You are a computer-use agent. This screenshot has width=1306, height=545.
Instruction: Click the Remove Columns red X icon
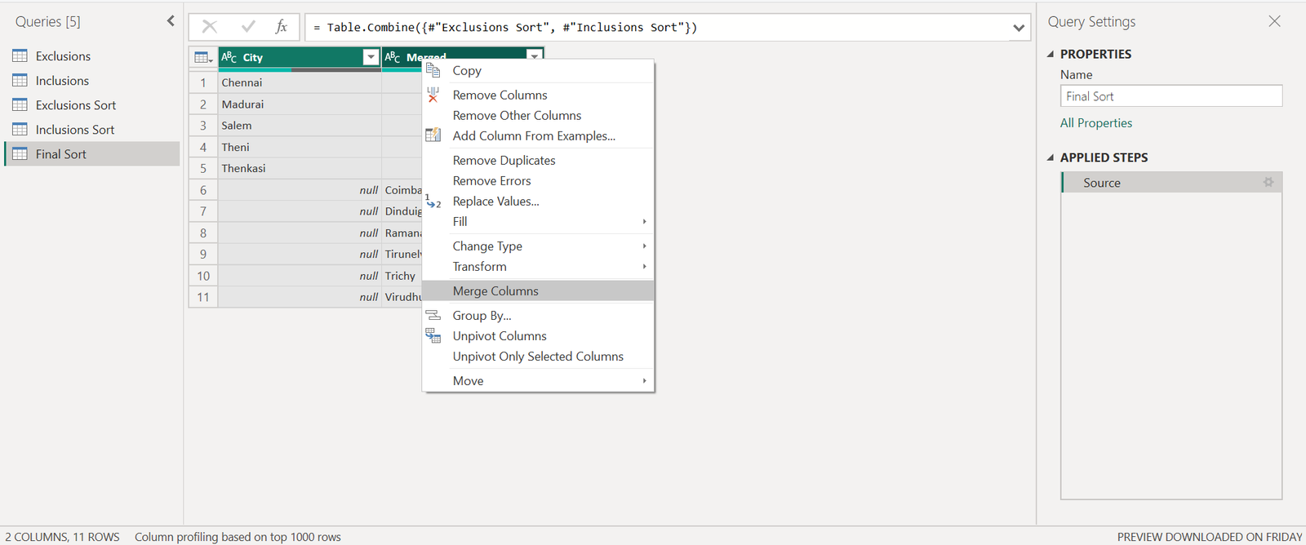click(433, 95)
